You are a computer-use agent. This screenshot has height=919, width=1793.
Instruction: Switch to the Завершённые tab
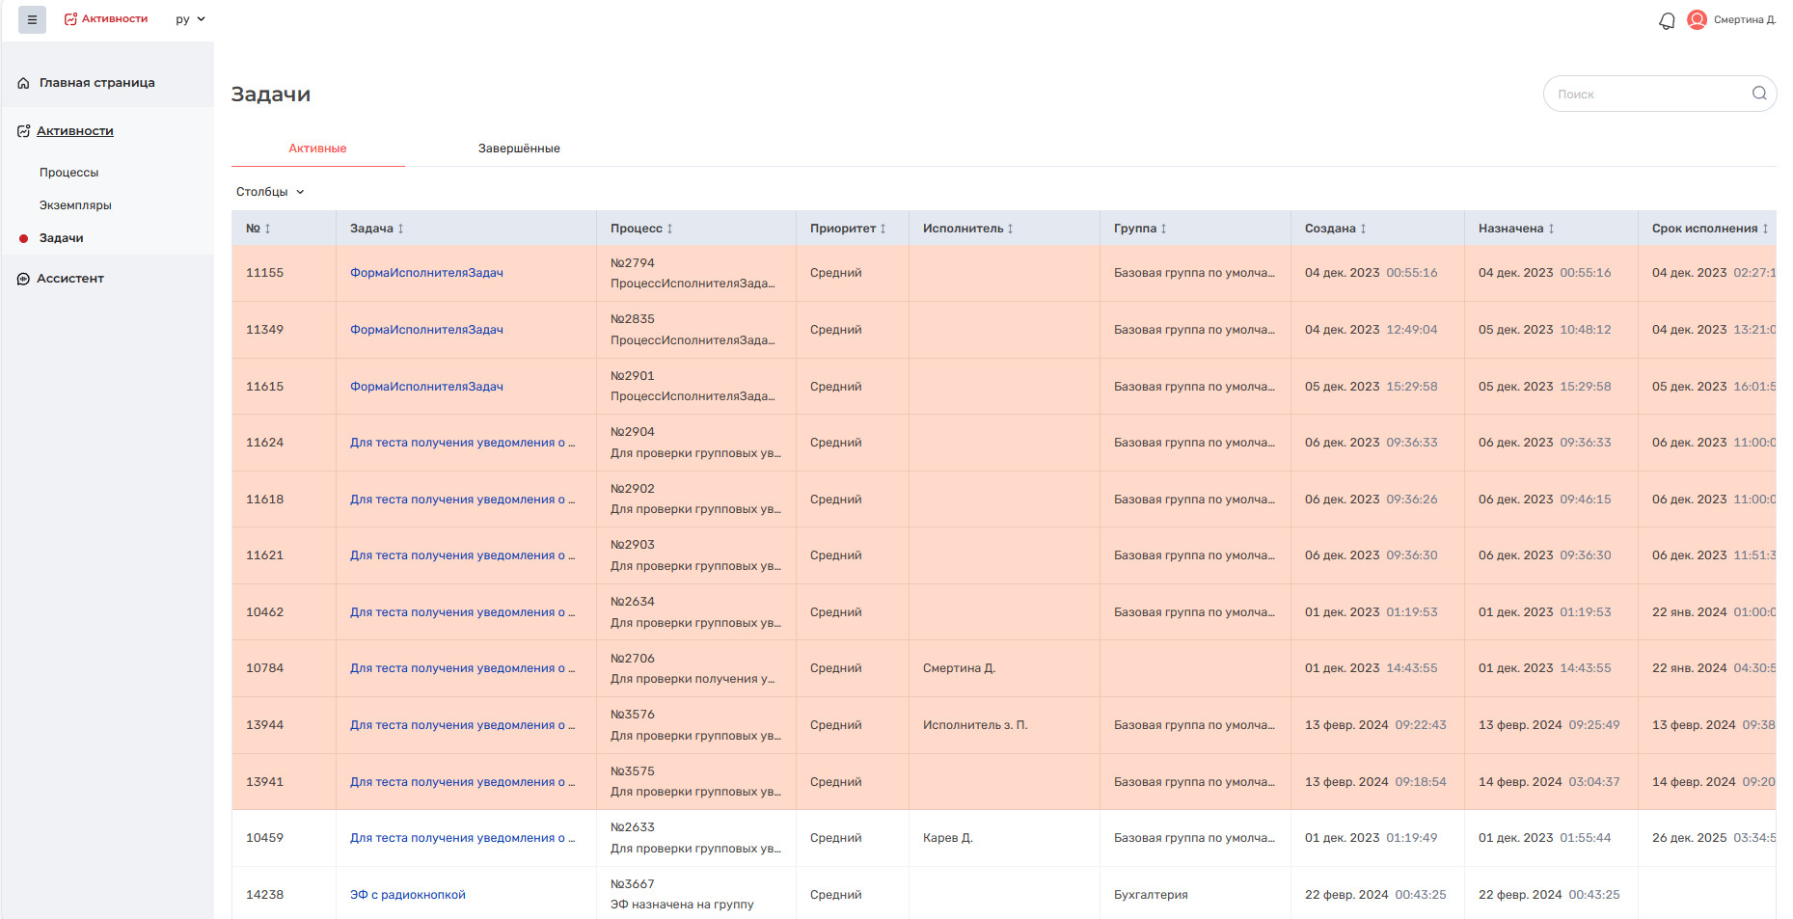coord(519,149)
